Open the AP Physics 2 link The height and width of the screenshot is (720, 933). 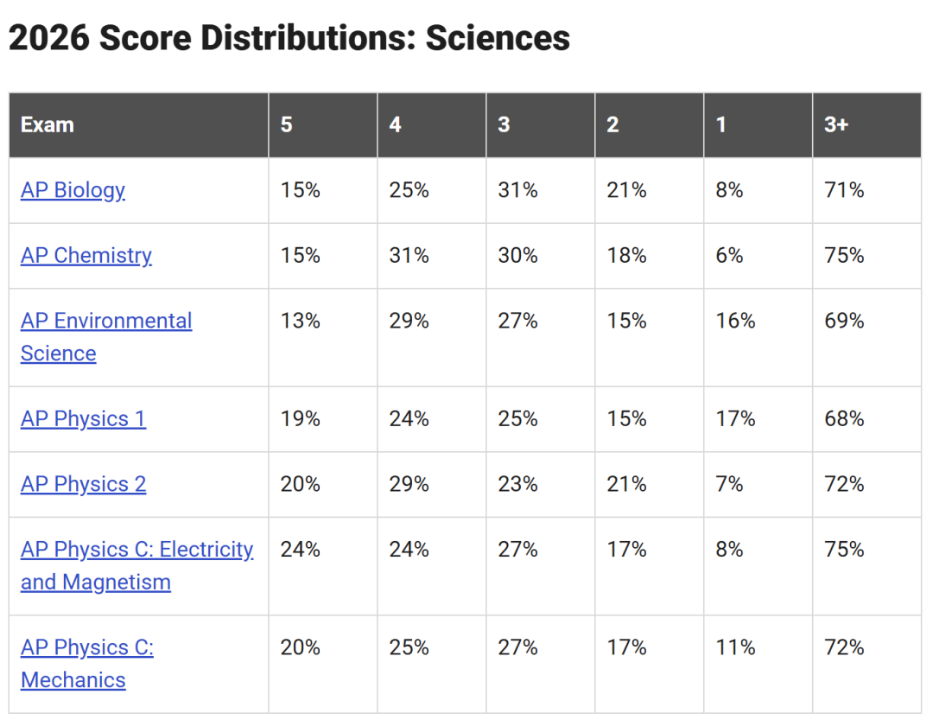(x=83, y=484)
